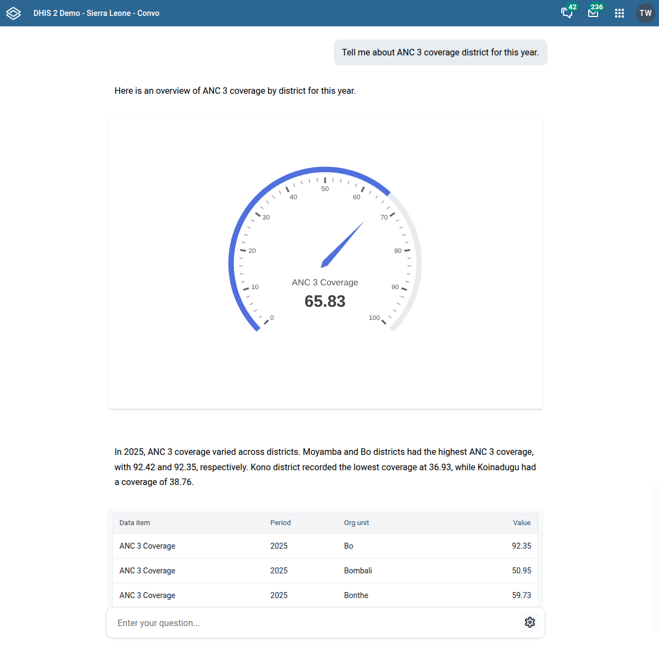Image resolution: width=659 pixels, height=659 pixels.
Task: Click the Period column header
Action: point(280,523)
